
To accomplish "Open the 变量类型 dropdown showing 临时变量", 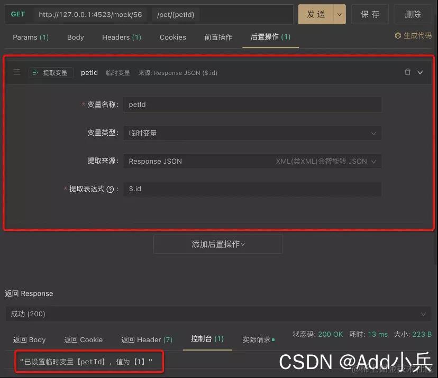I will click(x=252, y=133).
